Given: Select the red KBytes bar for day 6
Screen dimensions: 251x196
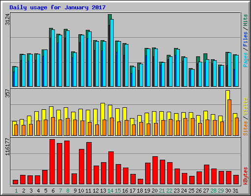Looking at the screenshot, I should pos(52,162).
